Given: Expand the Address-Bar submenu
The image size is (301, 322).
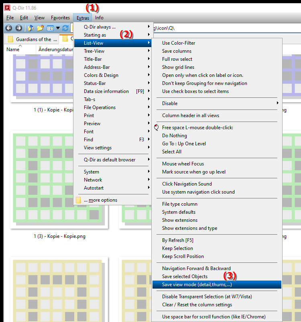Looking at the screenshot, I should (x=113, y=67).
